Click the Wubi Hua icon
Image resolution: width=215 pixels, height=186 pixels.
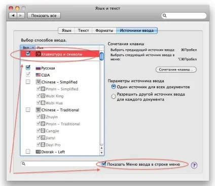(x=43, y=103)
